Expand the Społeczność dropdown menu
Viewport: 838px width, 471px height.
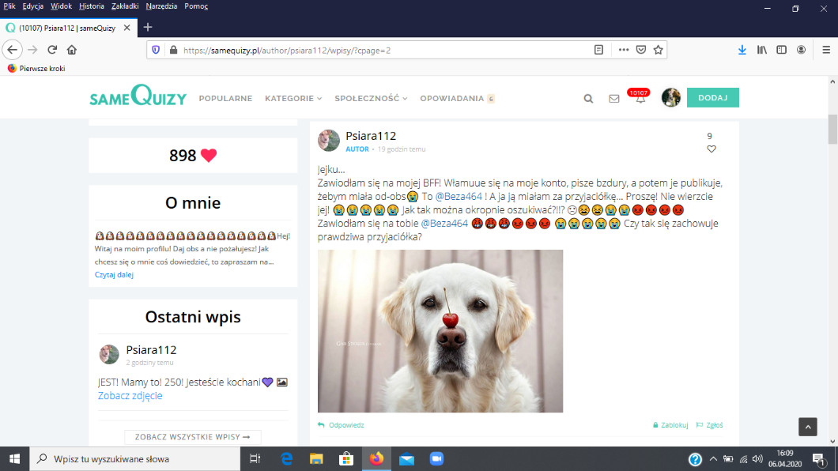click(371, 99)
